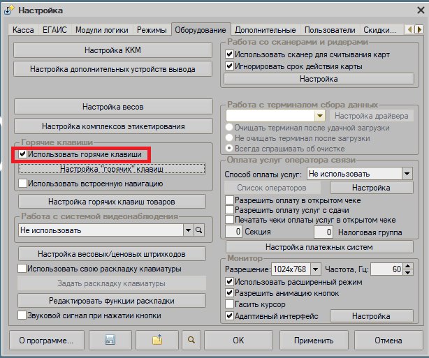
Task: Open Настройка горячих клавиш товаров
Action: coord(112,202)
